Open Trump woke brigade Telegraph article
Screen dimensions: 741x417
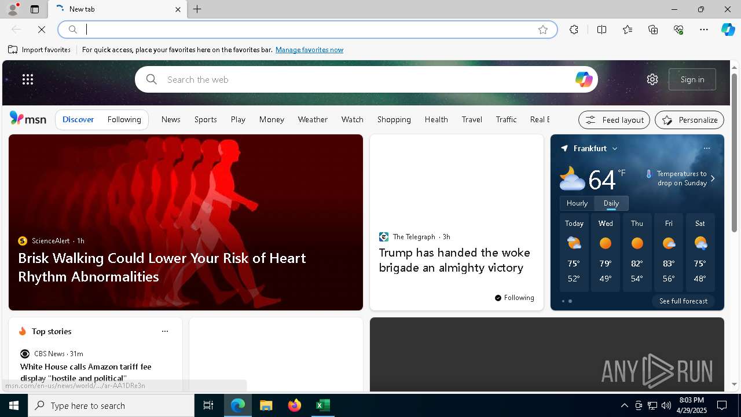pyautogui.click(x=454, y=260)
